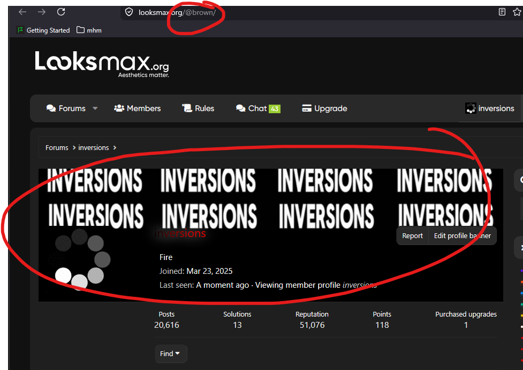Go forward with browser forward arrow
Image resolution: width=523 pixels, height=370 pixels.
point(42,12)
